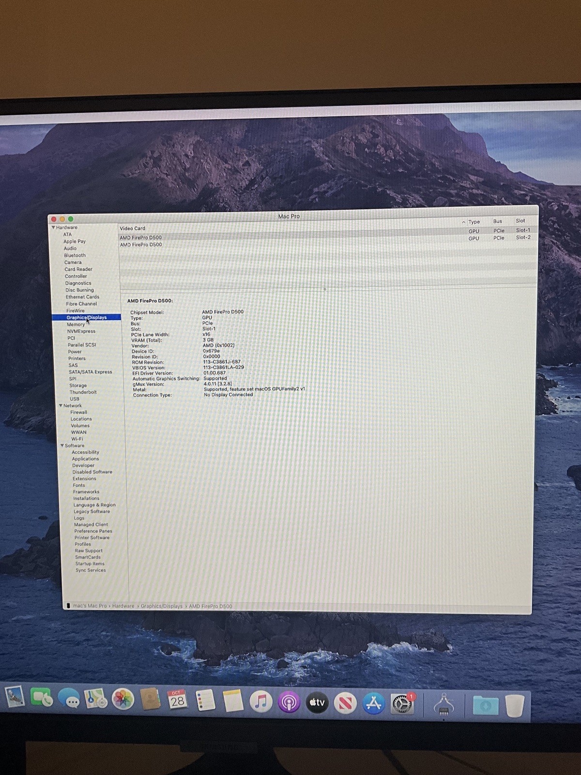Image resolution: width=581 pixels, height=775 pixels.
Task: Sort the list by the Type column
Action: click(474, 222)
